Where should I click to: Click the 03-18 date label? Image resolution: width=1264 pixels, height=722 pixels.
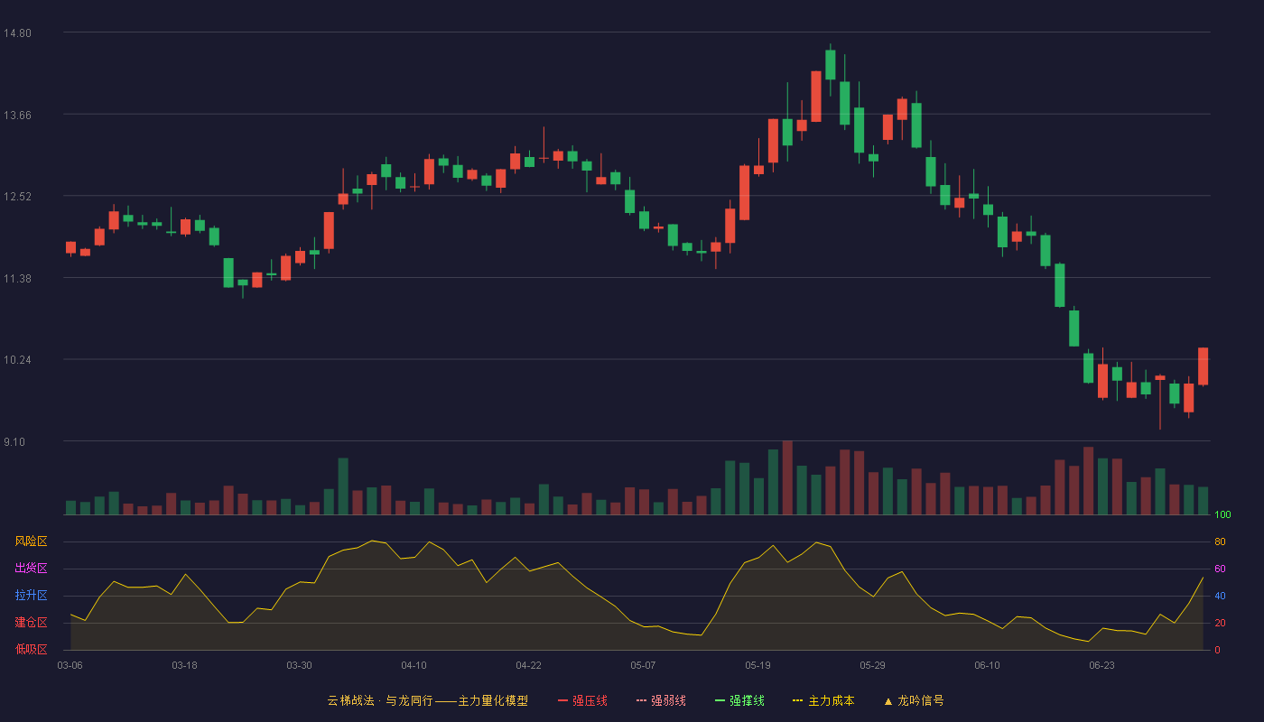click(184, 665)
